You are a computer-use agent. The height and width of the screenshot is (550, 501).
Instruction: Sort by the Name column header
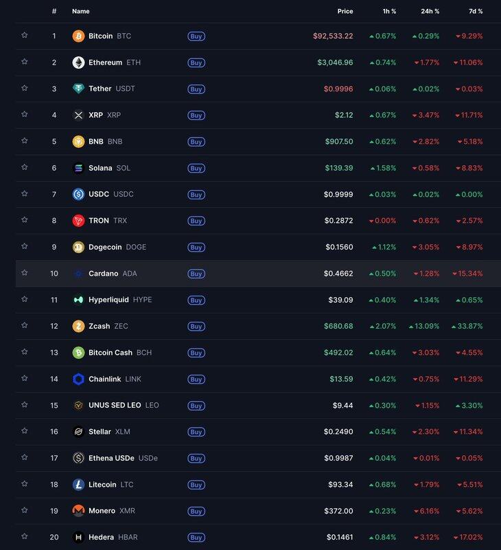point(81,11)
